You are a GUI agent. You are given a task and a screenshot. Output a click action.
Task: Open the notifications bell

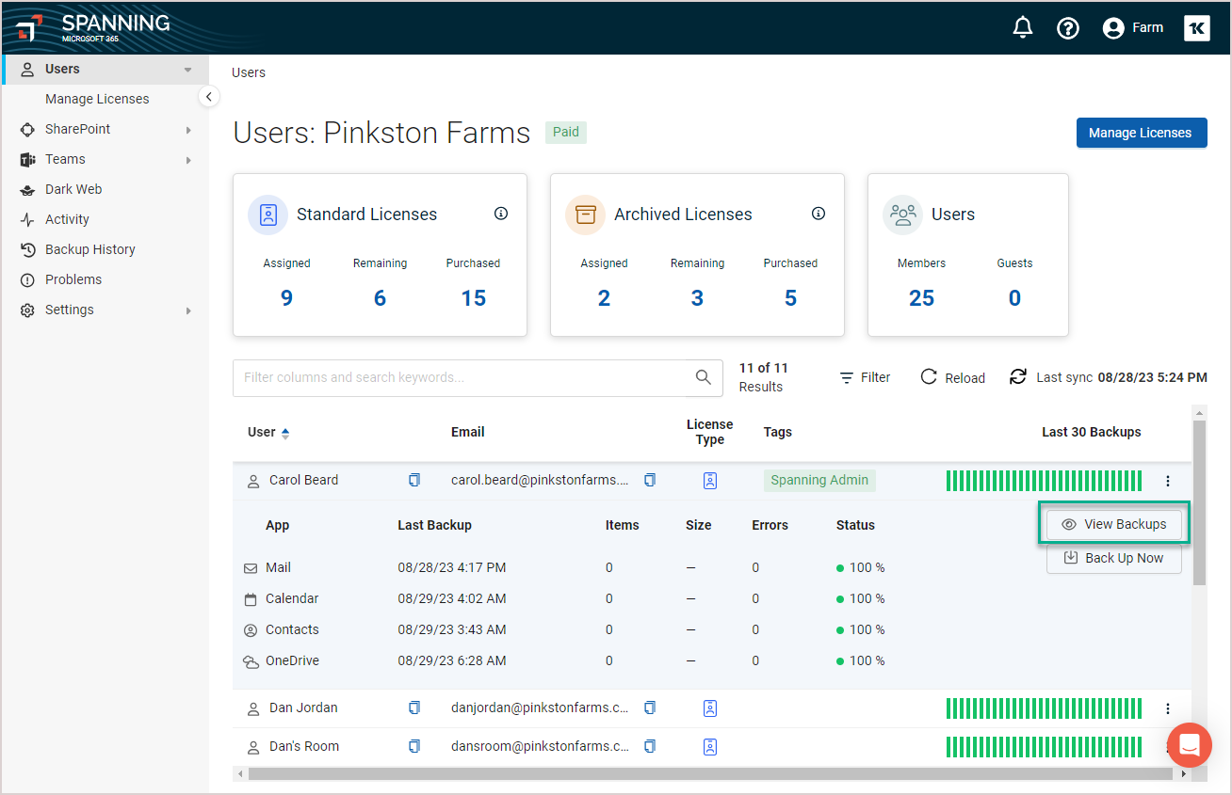[x=1022, y=28]
